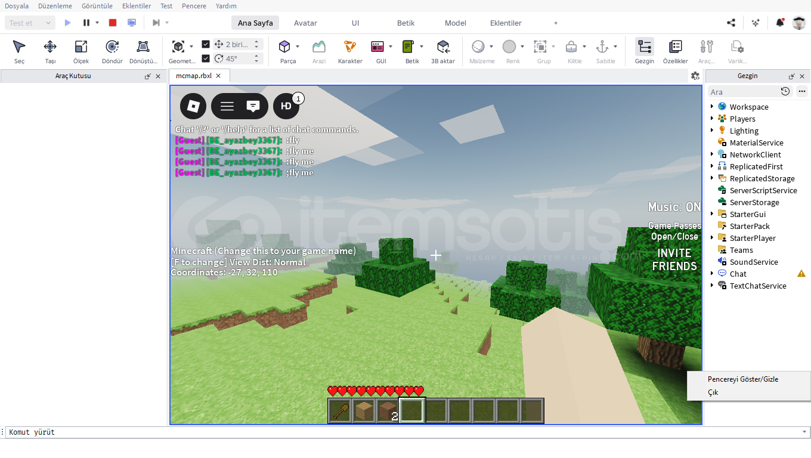
Task: Close the mcmap.rbxl tab
Action: [x=218, y=76]
